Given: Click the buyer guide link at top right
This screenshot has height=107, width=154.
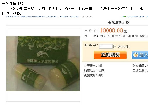Looking at the screenshot, I should coord(136,16).
